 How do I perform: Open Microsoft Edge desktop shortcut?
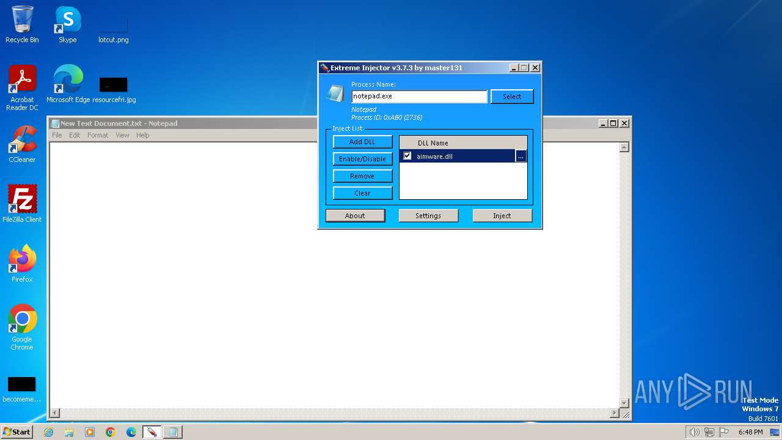tap(68, 84)
